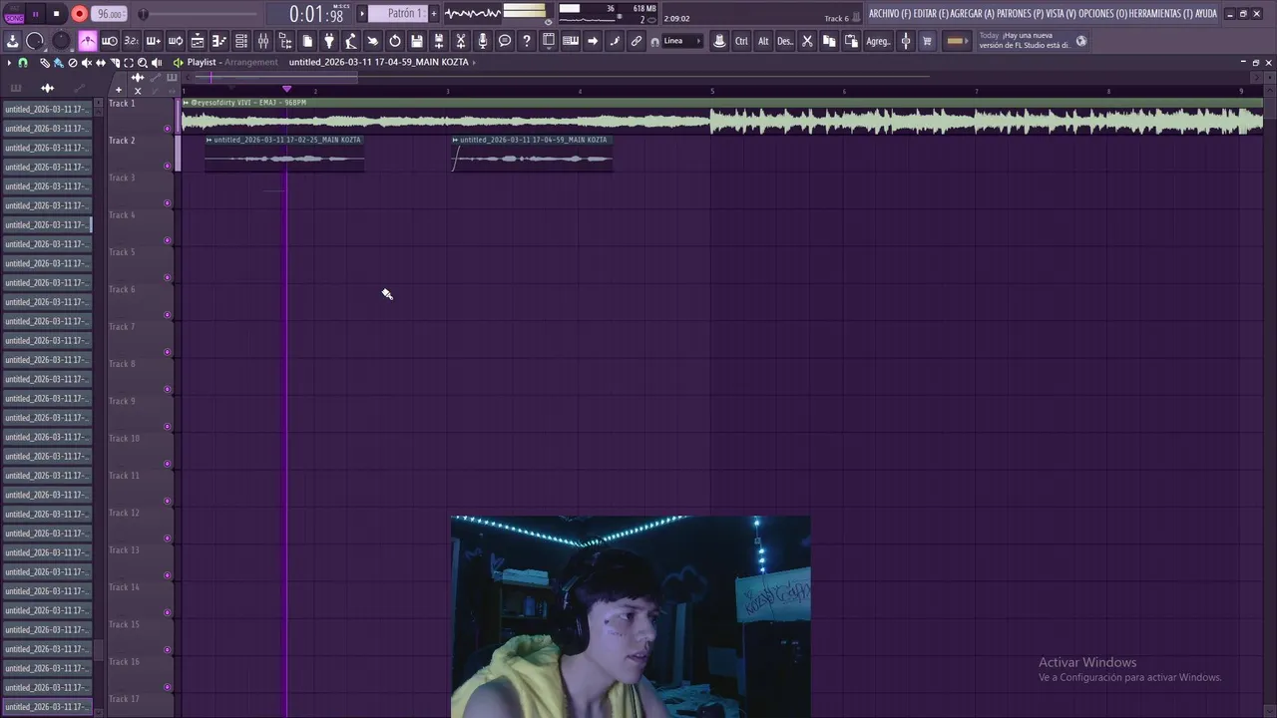Open audio editor scissors icon

[461, 41]
